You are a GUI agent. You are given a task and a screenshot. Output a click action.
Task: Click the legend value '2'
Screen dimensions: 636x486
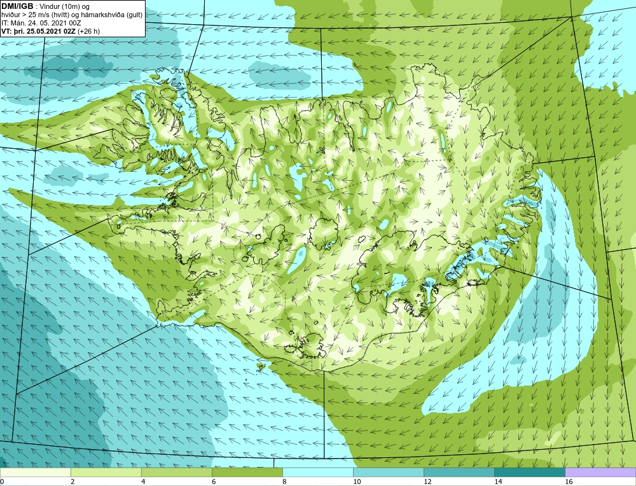(x=73, y=482)
